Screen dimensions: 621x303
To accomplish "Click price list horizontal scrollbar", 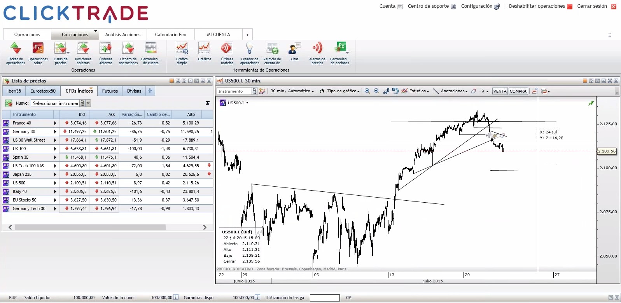I will click(x=90, y=227).
